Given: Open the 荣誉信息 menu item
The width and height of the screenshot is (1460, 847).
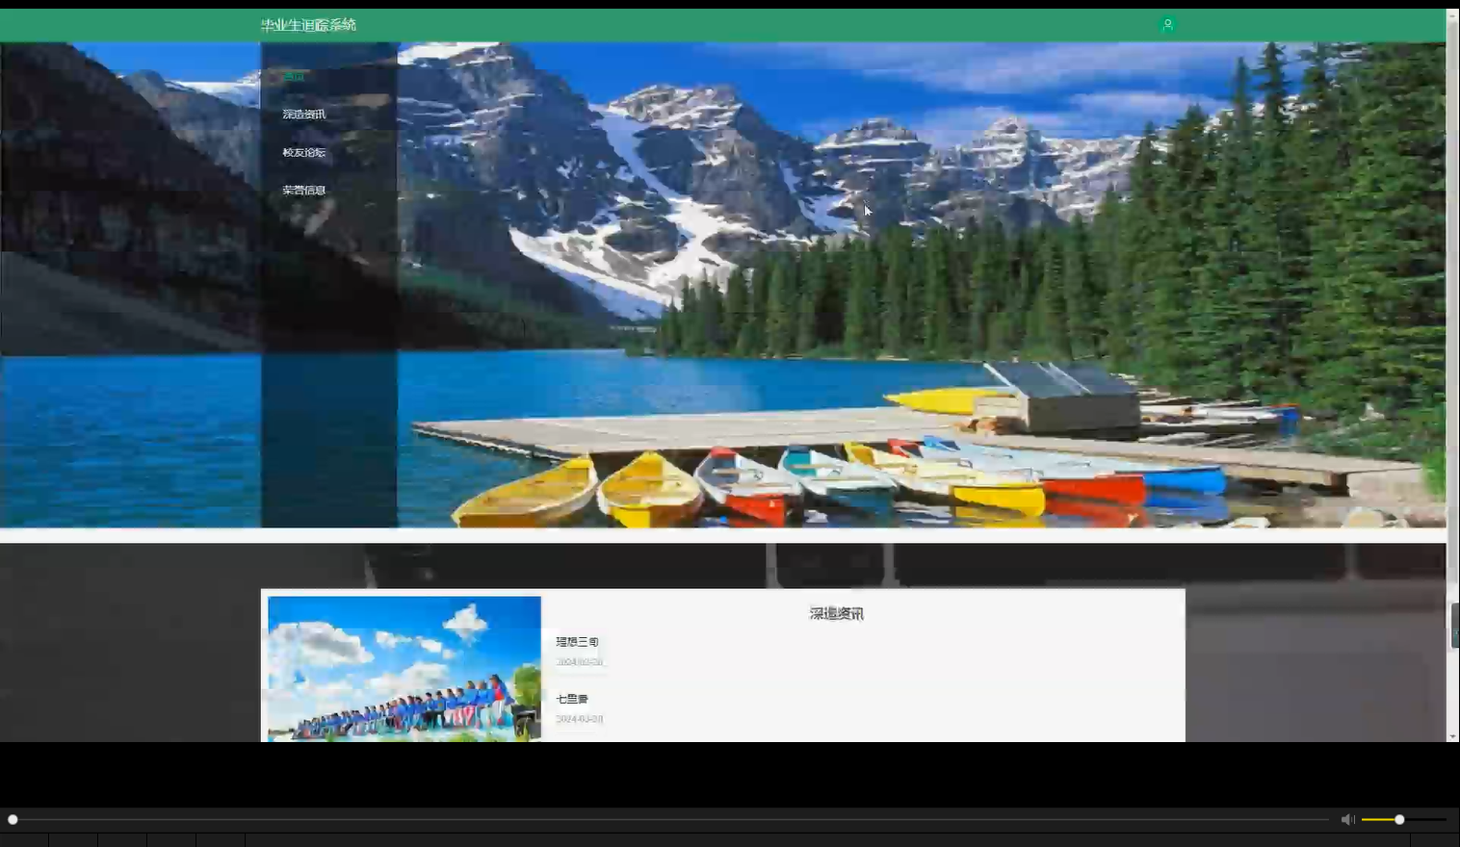Looking at the screenshot, I should point(304,190).
